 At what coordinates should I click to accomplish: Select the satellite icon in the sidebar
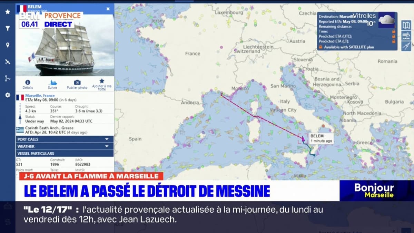point(8,62)
